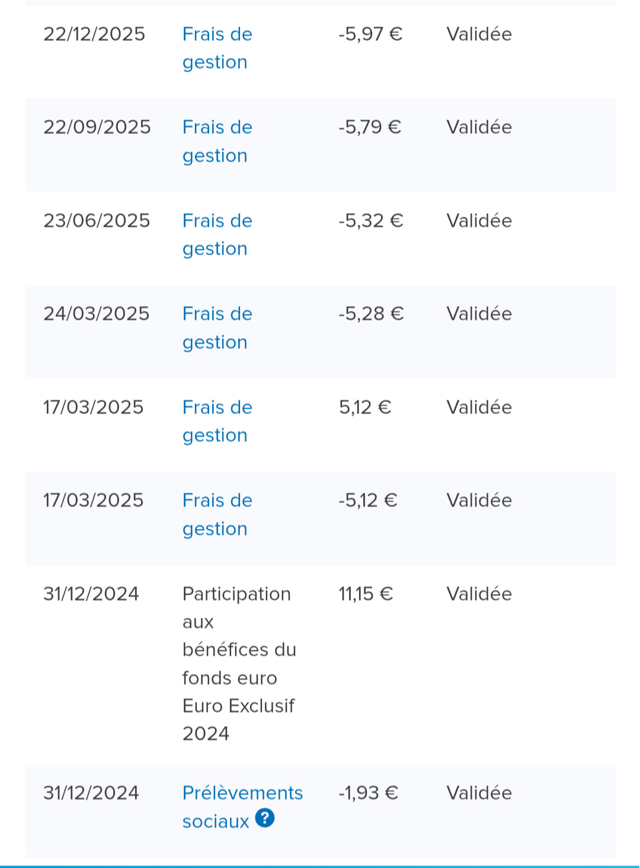
Task: Click the Participation aux bénéfices Euro Exclusif label
Action: [238, 664]
